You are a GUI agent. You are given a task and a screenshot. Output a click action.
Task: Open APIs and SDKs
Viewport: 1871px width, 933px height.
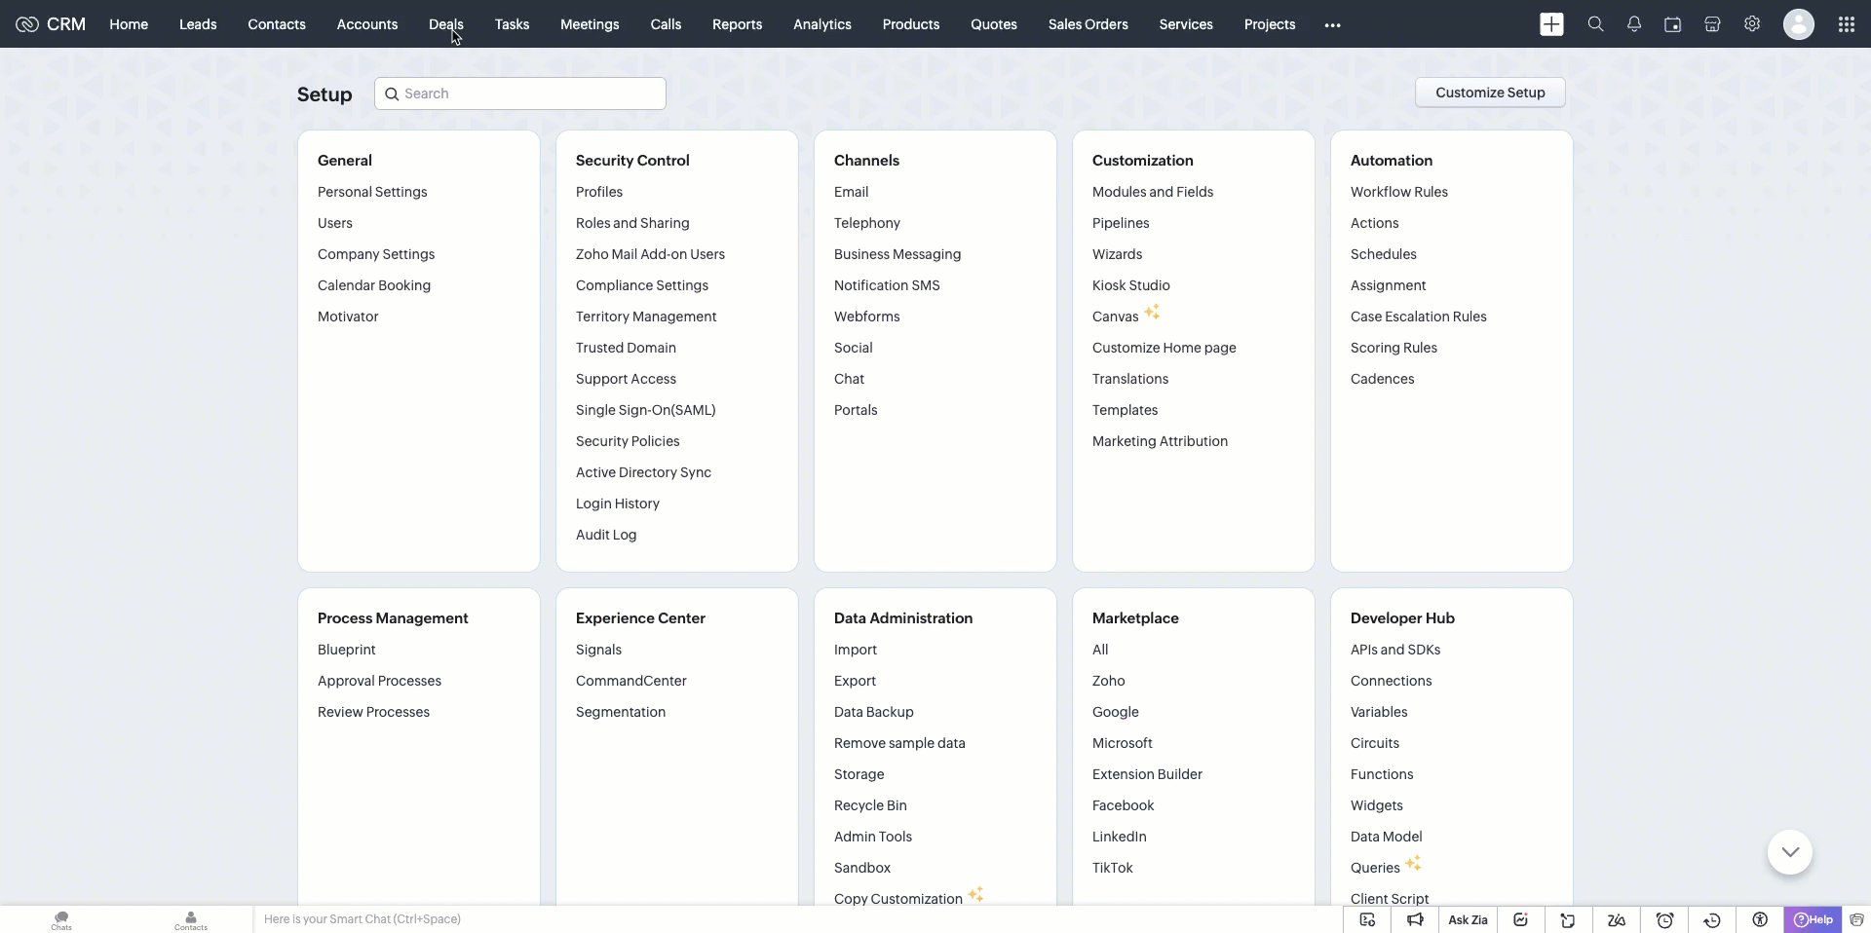1395,650
